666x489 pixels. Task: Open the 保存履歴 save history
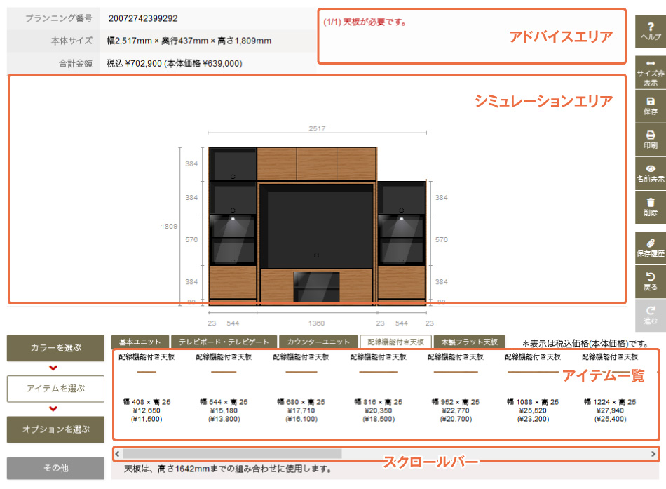click(x=651, y=248)
